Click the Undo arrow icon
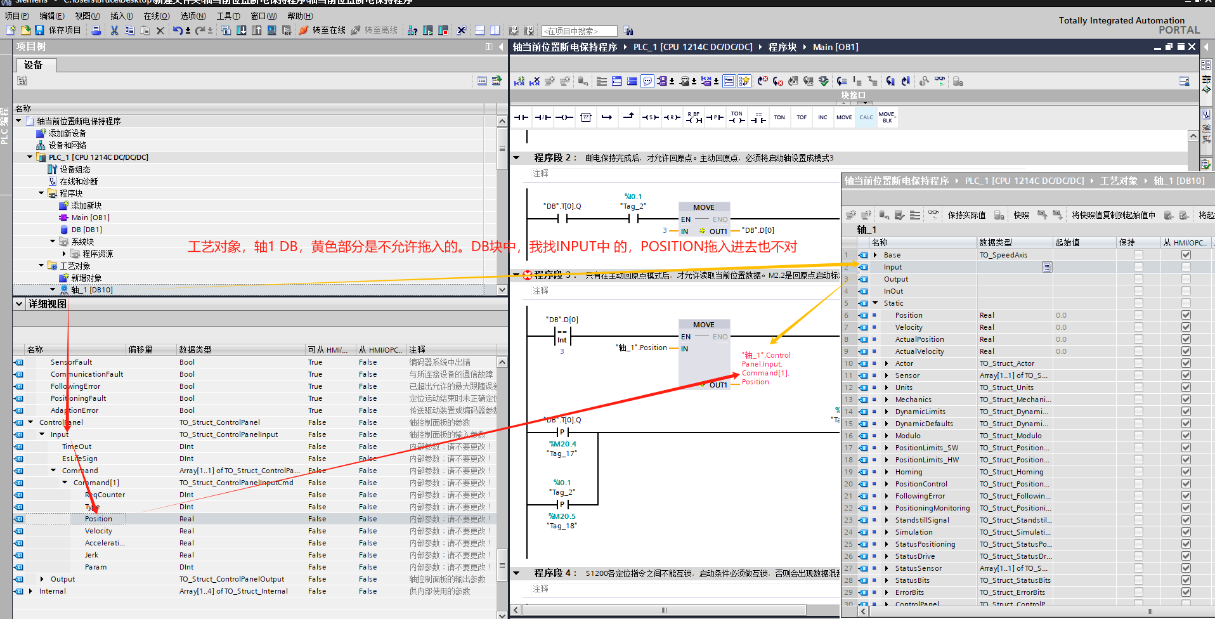The height and width of the screenshot is (619, 1215). click(178, 30)
